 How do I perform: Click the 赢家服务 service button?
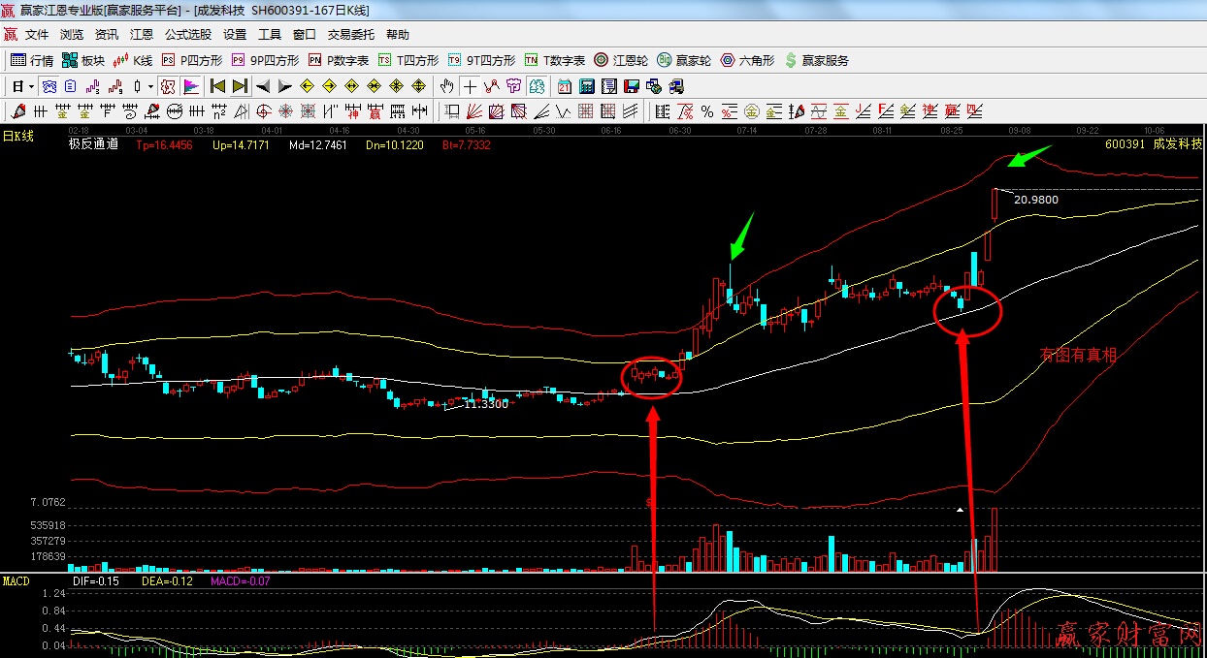pyautogui.click(x=817, y=60)
